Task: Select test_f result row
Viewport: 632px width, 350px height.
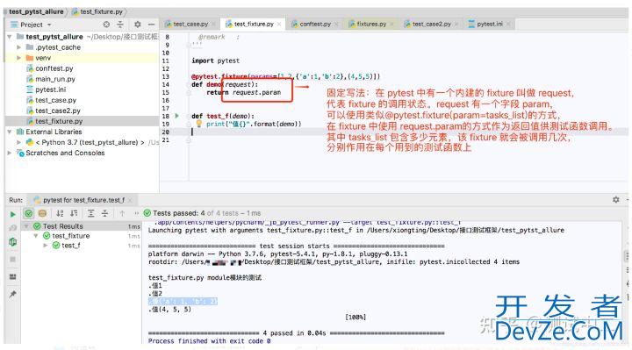Action: tap(71, 246)
